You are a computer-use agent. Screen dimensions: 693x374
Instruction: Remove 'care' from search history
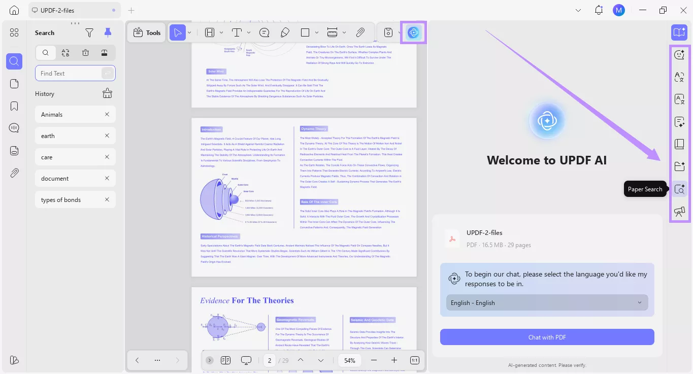(107, 157)
